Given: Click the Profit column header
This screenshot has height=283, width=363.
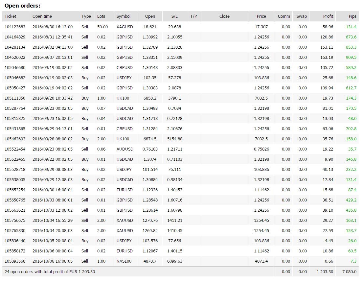Looking at the screenshot, I should click(x=328, y=16).
